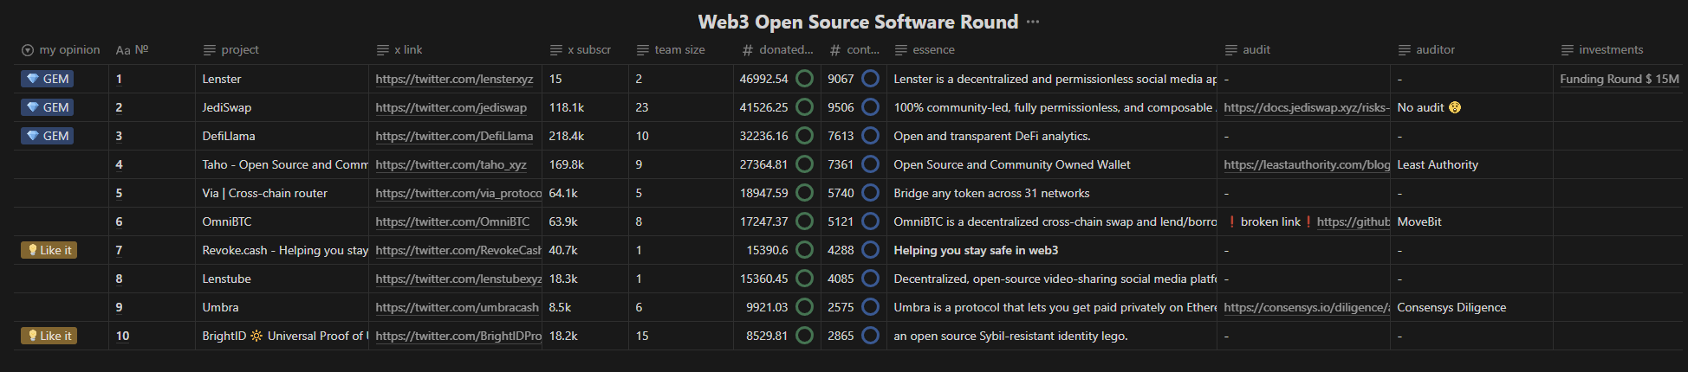Click the progress ring next to 15360.45
This screenshot has height=372, width=1688.
(804, 279)
